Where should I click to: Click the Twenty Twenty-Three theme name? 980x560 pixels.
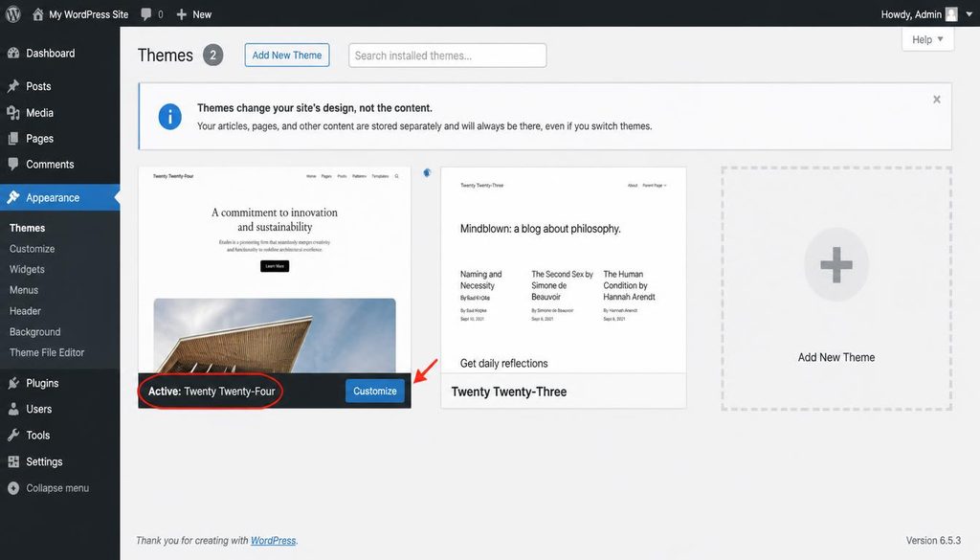509,392
